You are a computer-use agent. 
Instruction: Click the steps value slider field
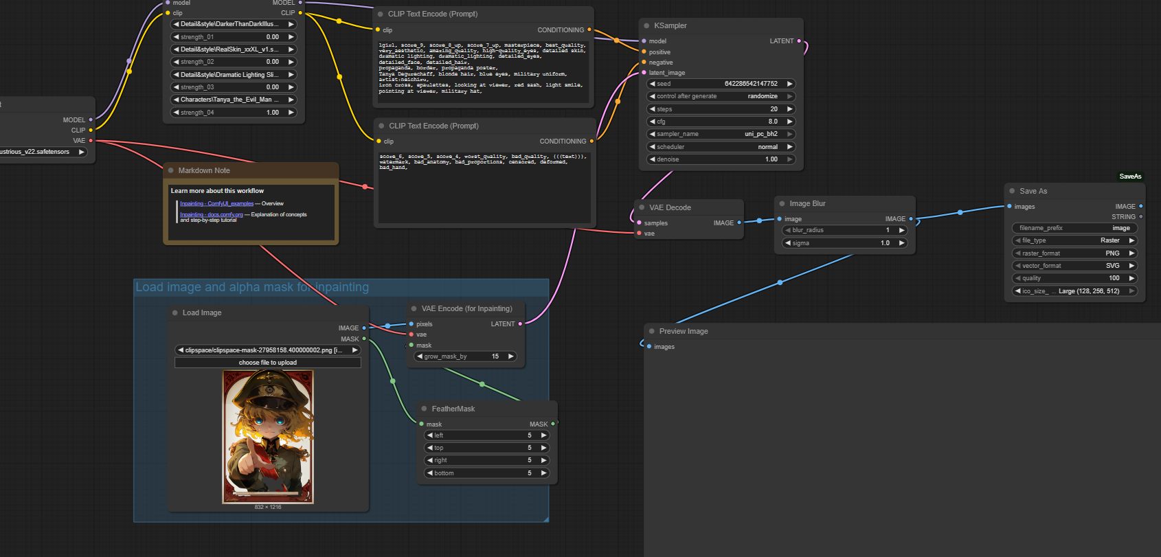tap(721, 109)
